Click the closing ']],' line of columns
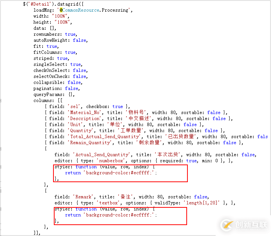 pos(37,233)
